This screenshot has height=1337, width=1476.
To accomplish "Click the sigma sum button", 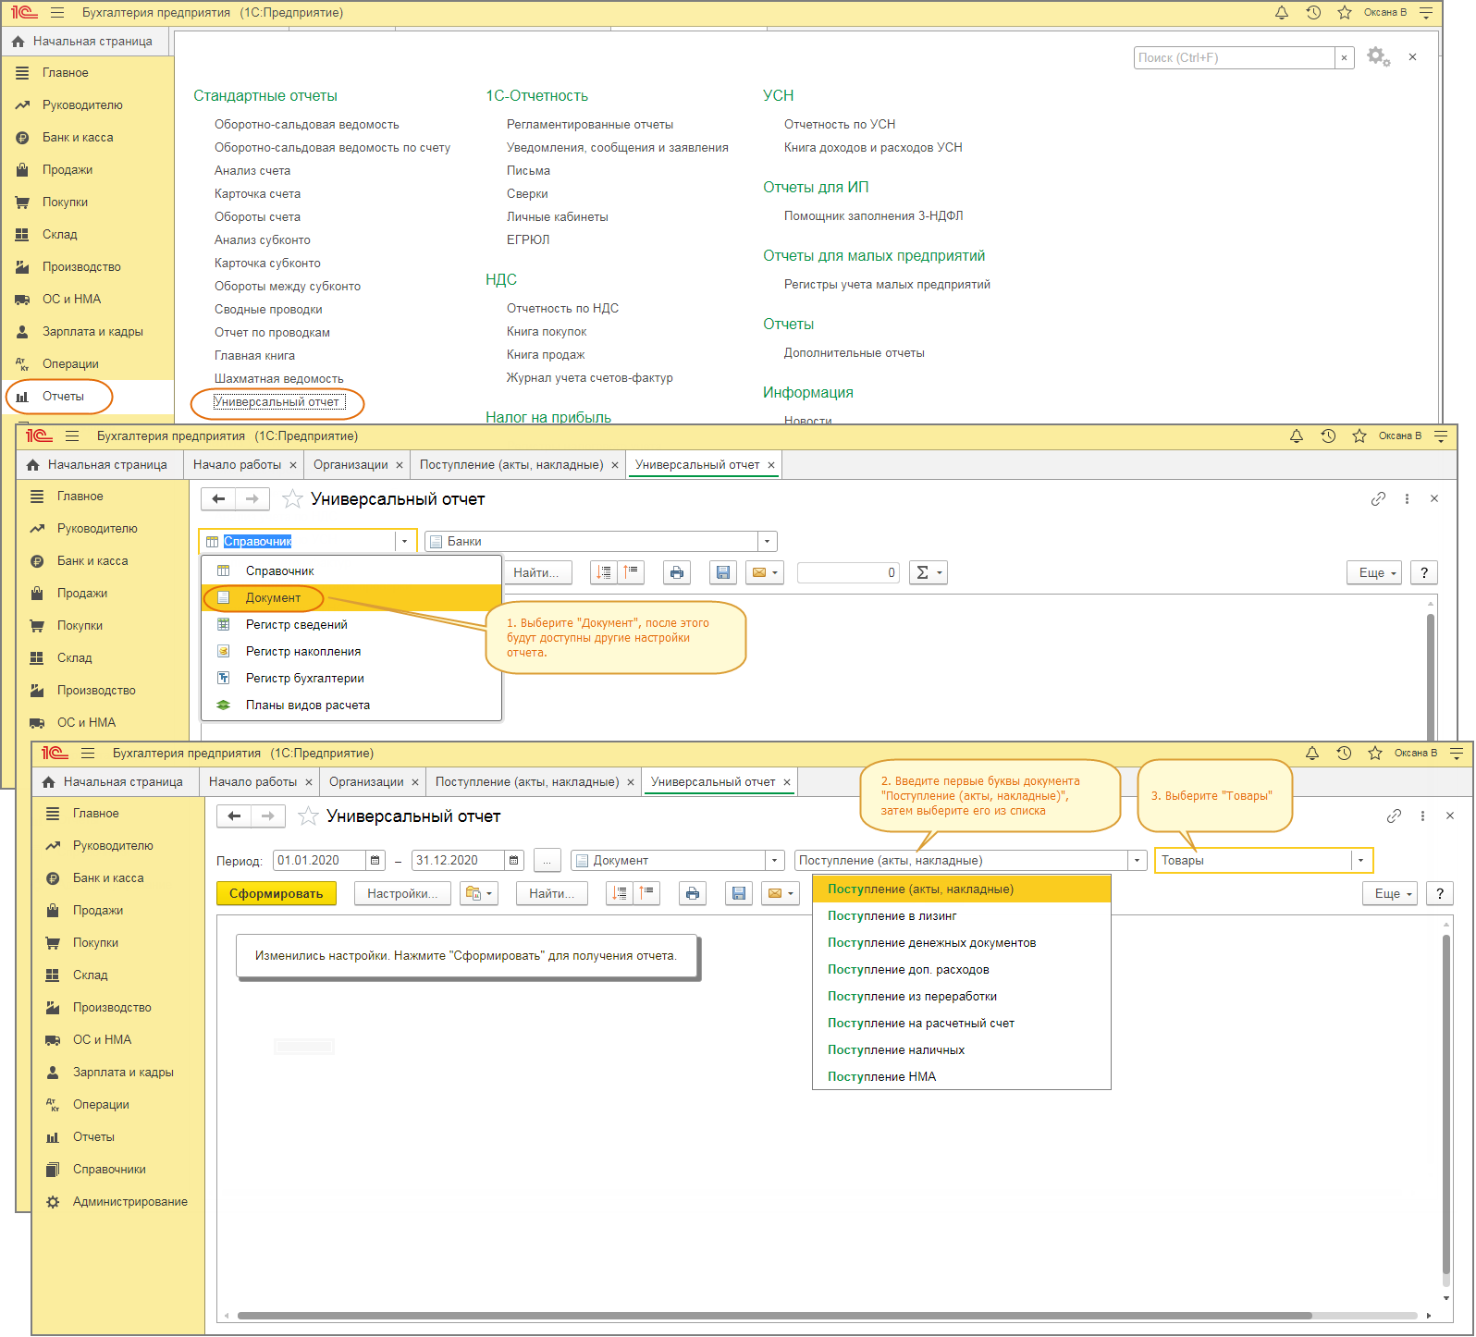I will 928,573.
